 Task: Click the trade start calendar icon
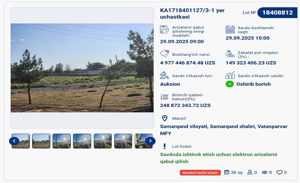pyautogui.click(x=230, y=30)
